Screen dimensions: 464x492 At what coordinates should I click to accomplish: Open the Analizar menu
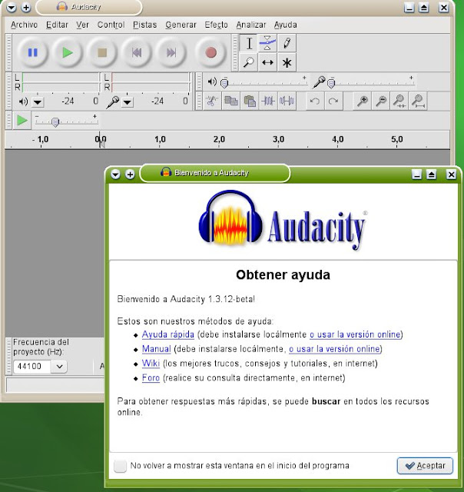tap(251, 25)
